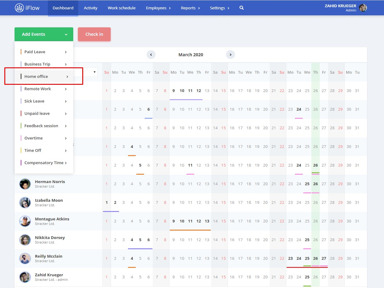
Task: Switch to the Activity tab
Action: pos(91,8)
